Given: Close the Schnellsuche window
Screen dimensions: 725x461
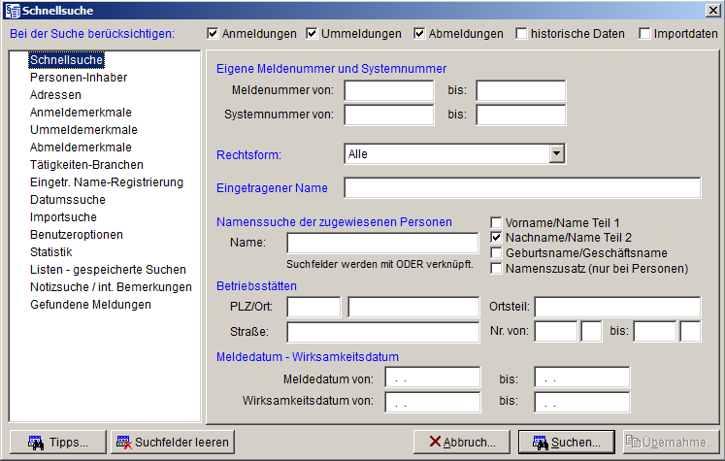Looking at the screenshot, I should click(x=713, y=10).
